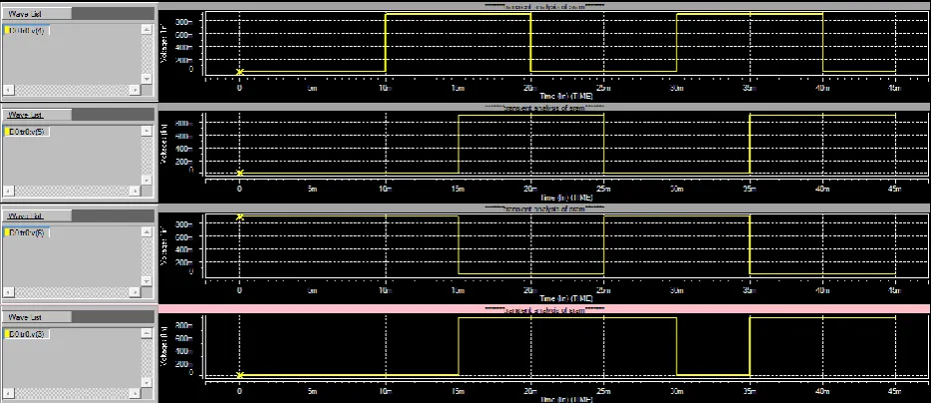Activate the gray title bar of the v(4) panel
This screenshot has width=934, height=403.
544,6
